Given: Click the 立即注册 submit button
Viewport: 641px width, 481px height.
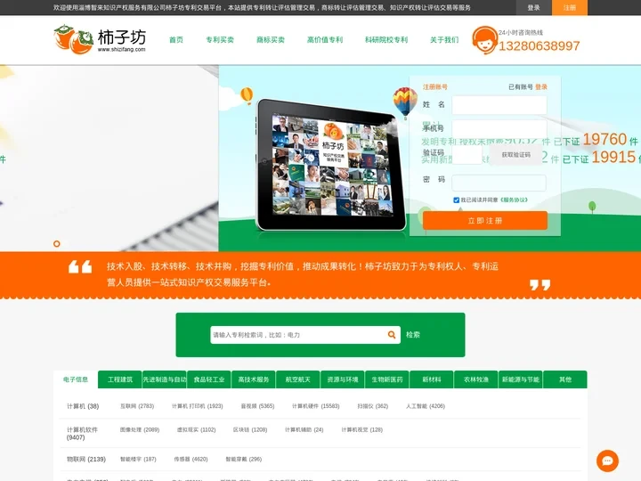Looking at the screenshot, I should (485, 221).
